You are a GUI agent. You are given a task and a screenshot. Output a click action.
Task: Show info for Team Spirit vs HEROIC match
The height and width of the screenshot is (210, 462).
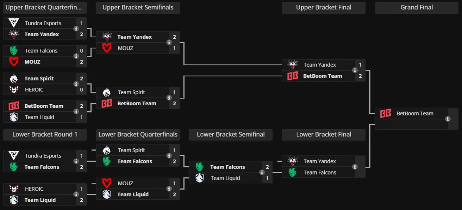tap(76, 84)
